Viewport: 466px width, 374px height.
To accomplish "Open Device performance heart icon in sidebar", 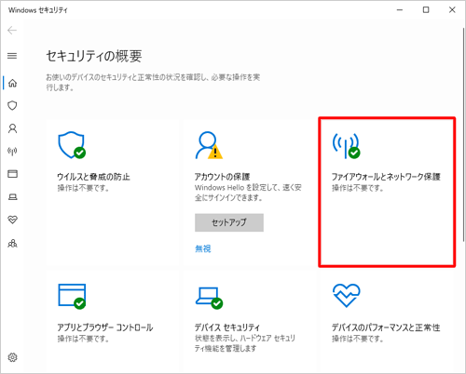I will [x=12, y=220].
